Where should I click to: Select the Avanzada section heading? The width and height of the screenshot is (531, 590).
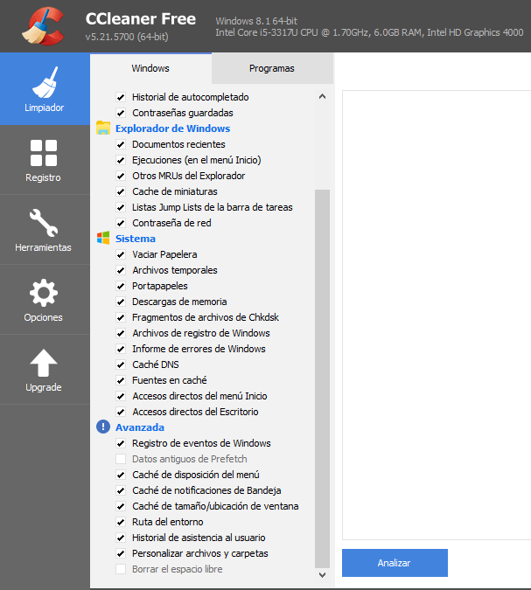click(x=140, y=427)
